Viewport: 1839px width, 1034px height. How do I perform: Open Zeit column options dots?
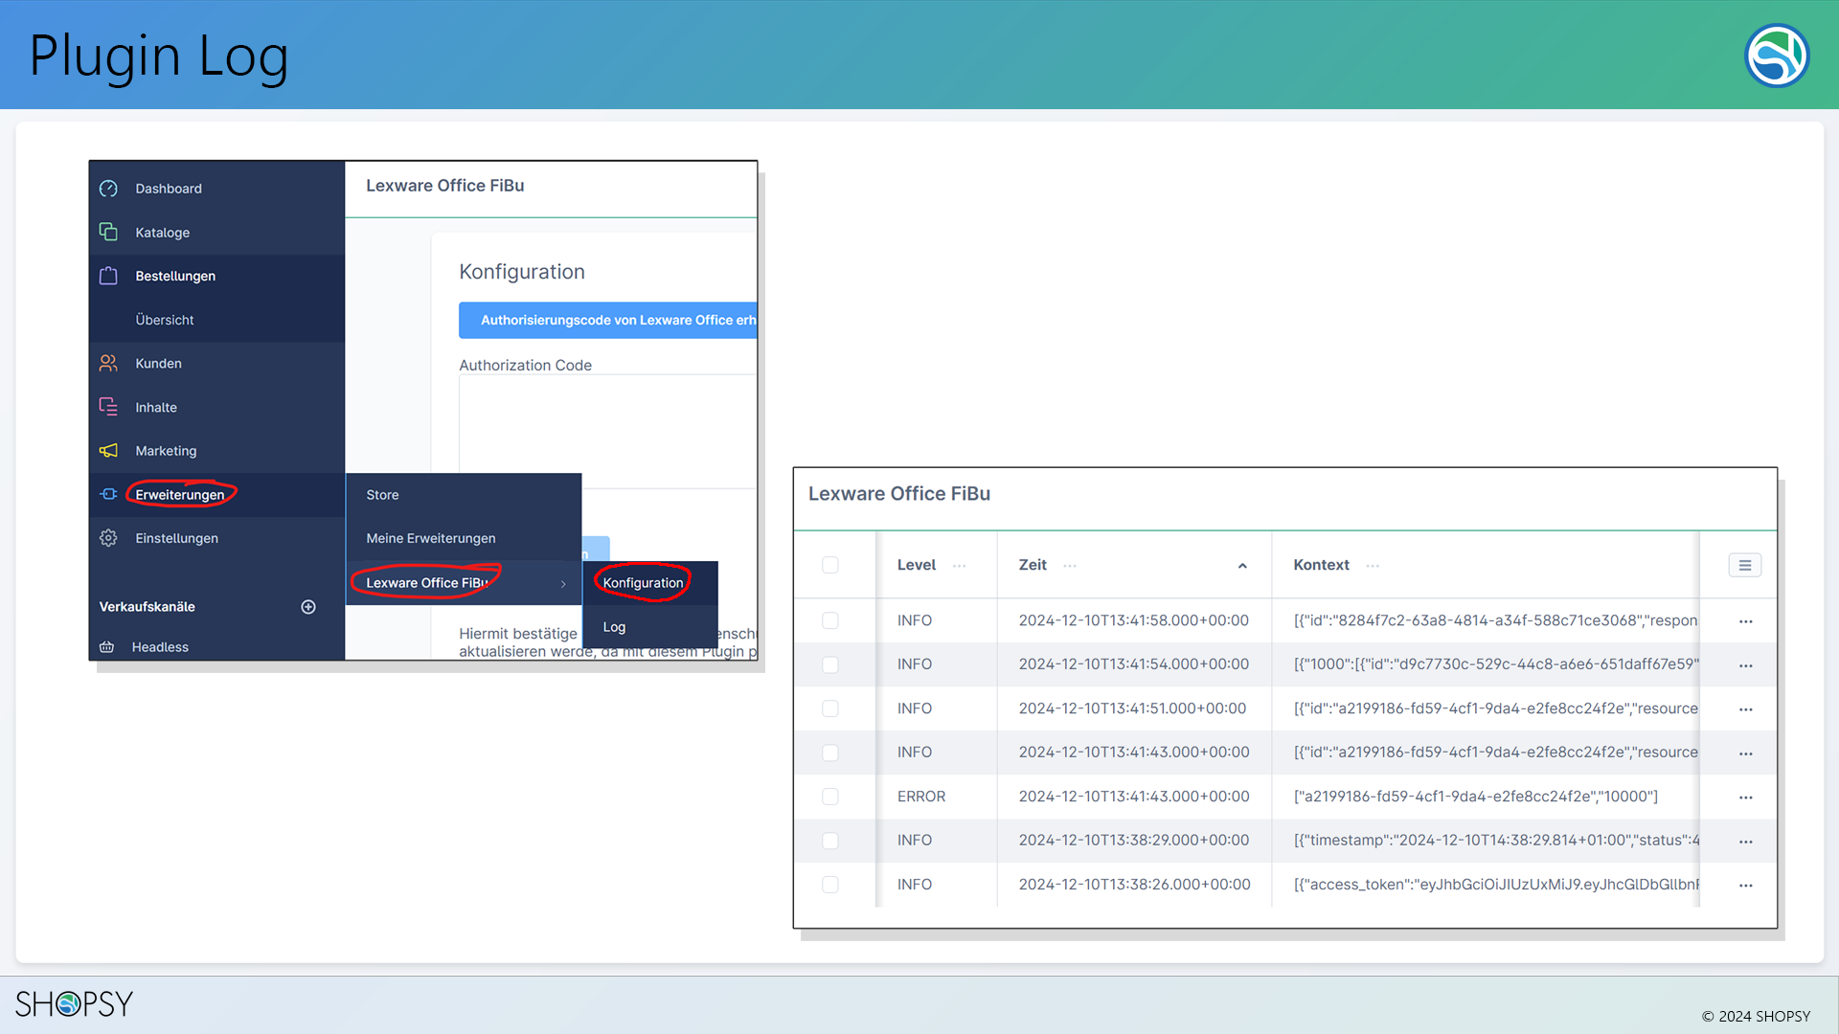1070,566
